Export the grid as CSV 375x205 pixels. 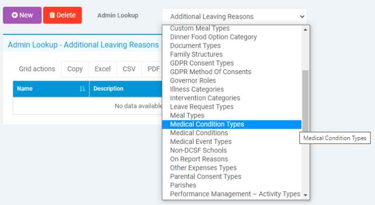129,69
